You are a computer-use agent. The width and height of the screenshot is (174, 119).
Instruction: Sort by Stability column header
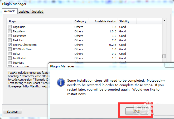[127, 21]
